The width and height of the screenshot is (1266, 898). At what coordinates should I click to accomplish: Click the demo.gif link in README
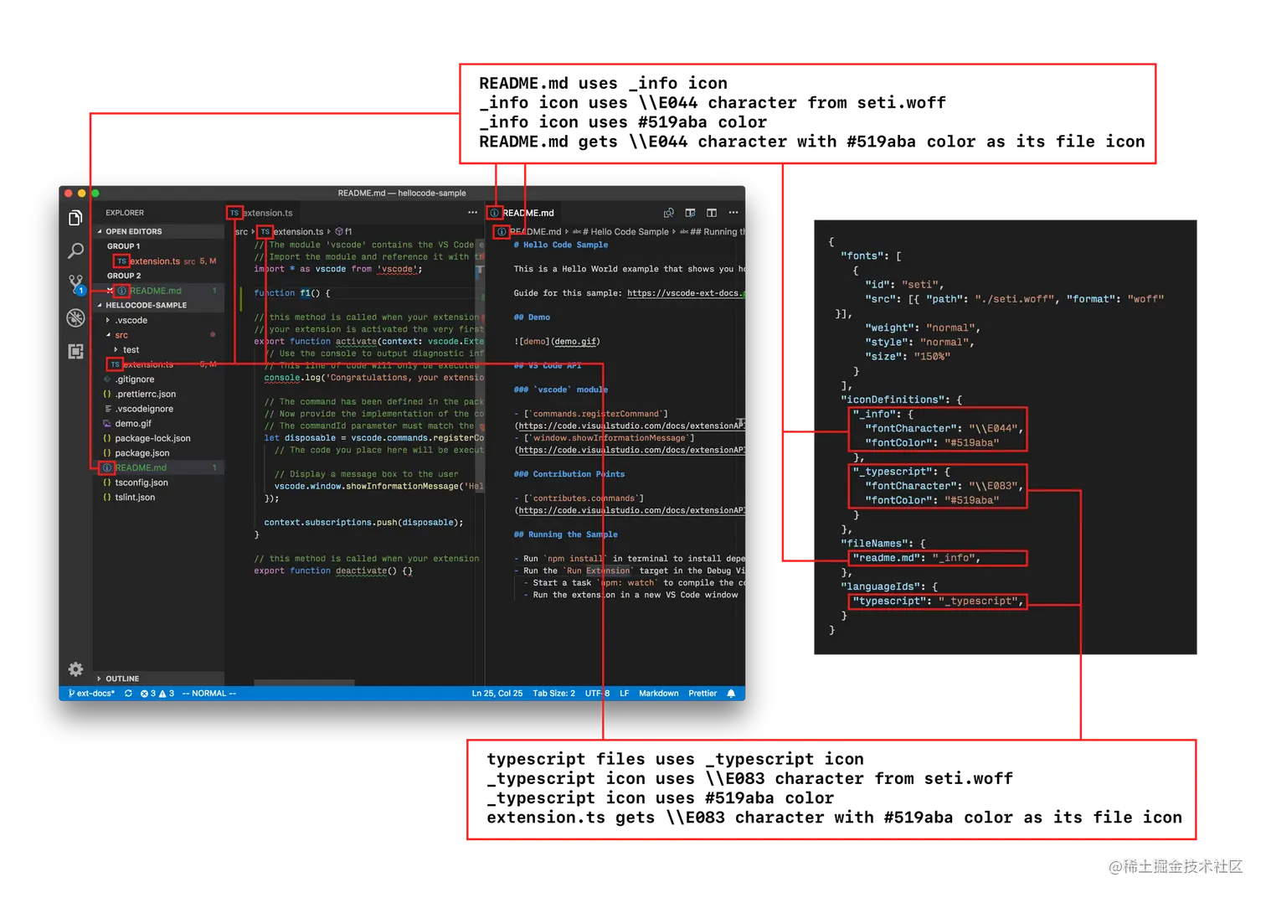click(575, 342)
